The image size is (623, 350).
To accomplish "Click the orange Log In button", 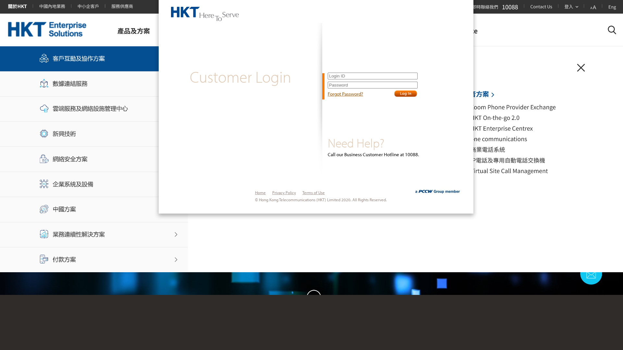I will point(406,94).
